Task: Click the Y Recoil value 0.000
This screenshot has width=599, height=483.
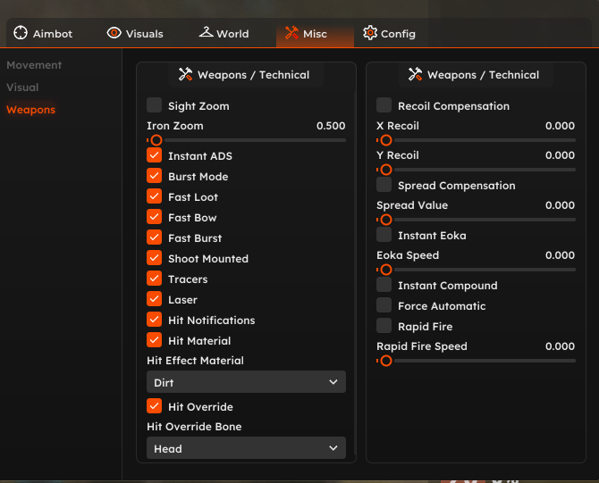Action: click(560, 155)
